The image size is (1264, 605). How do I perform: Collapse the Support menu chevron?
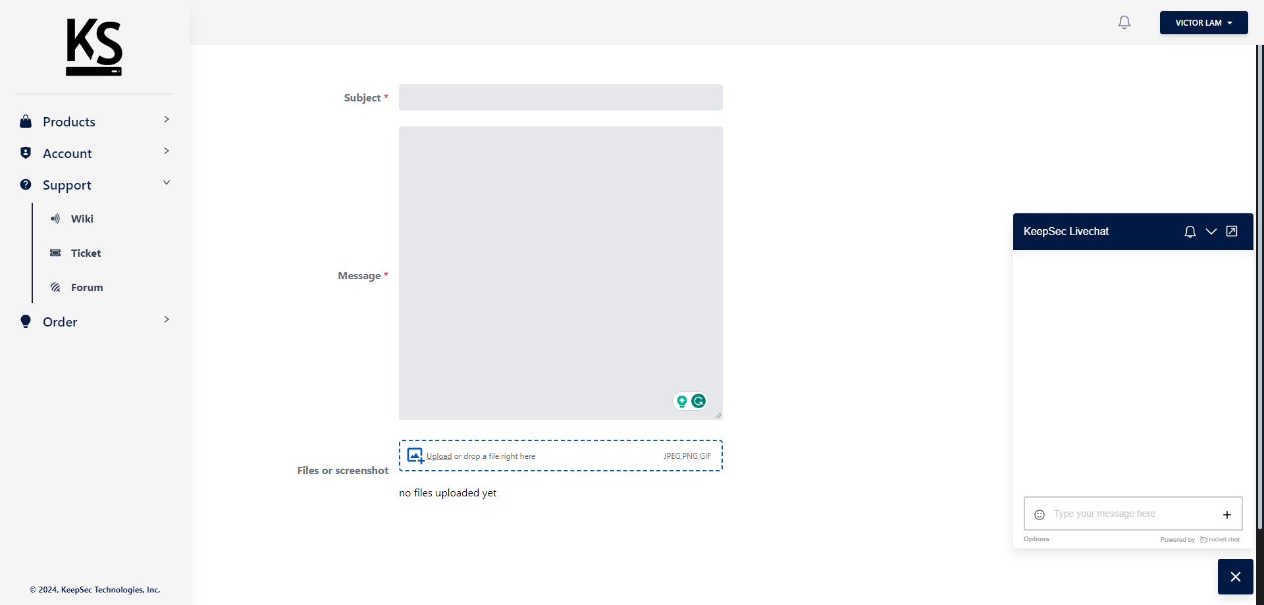(x=167, y=182)
